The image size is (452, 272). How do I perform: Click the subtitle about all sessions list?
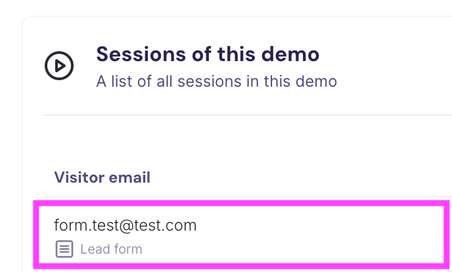click(x=217, y=82)
